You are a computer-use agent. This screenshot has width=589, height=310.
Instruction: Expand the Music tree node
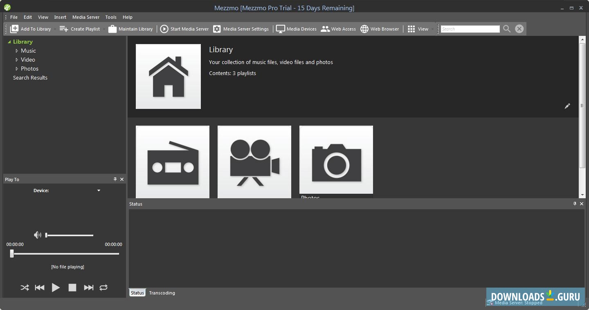point(17,51)
